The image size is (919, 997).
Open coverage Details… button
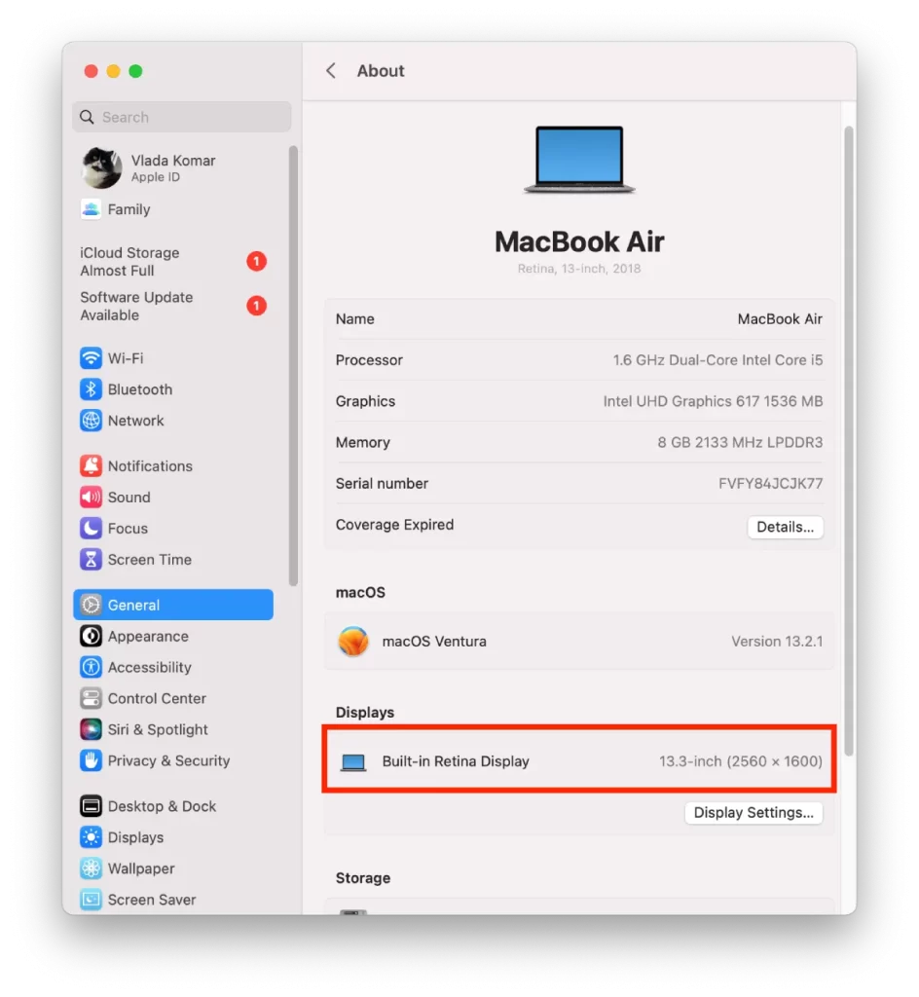[785, 527]
